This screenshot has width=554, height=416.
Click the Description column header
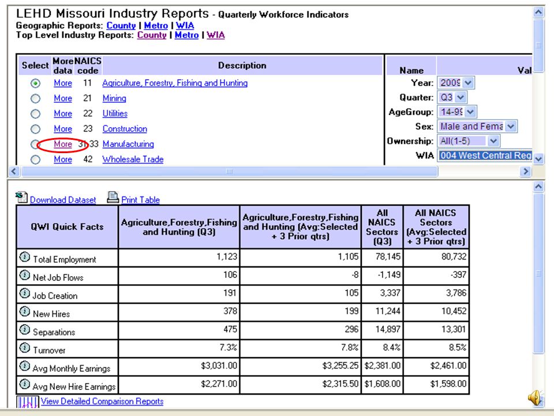click(242, 65)
